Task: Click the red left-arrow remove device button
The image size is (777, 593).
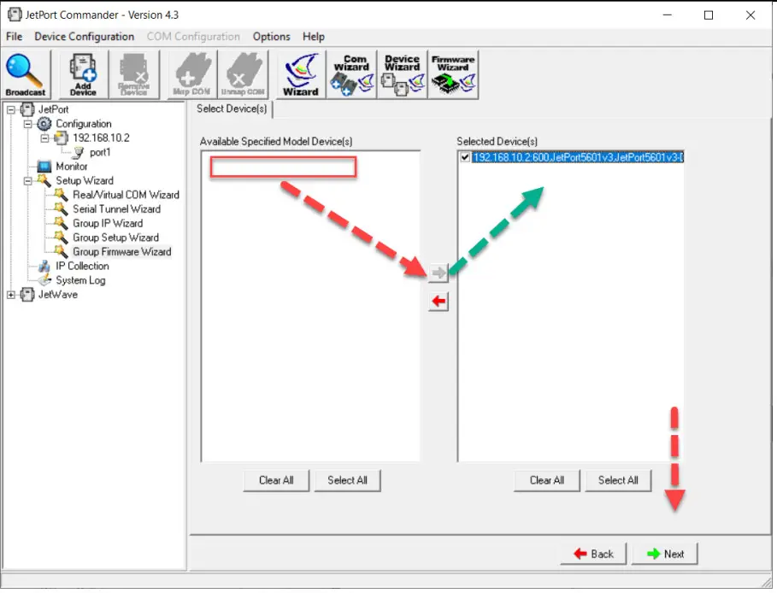Action: click(439, 302)
